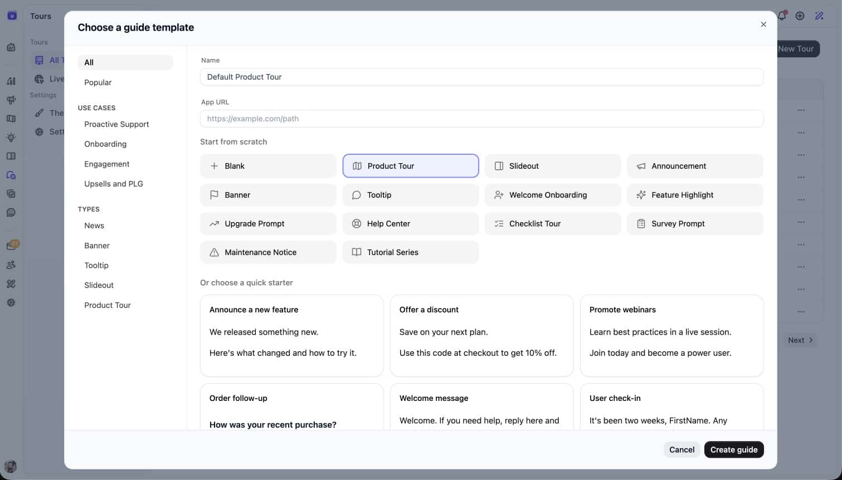Open the megaphone announcements icon in sidebar
Viewport: 842px width, 480px height.
pyautogui.click(x=11, y=100)
